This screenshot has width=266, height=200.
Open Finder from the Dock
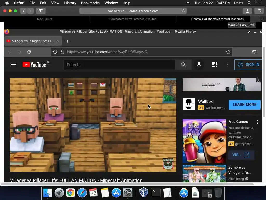click(x=48, y=193)
